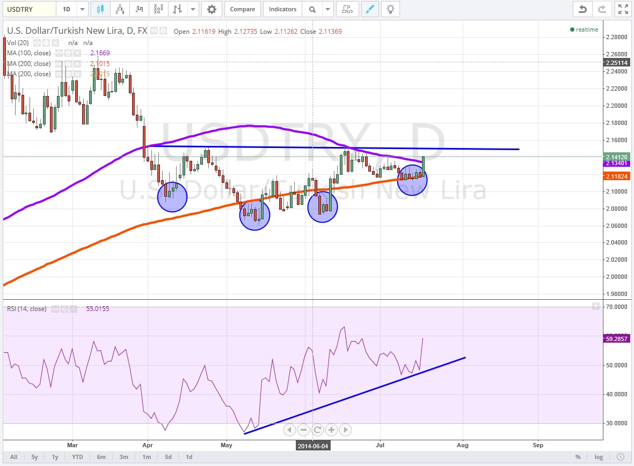Select the candlestick chart style
The height and width of the screenshot is (466, 634).
coord(101,9)
